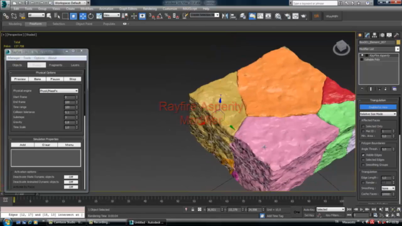This screenshot has width=402, height=226.
Task: Toggle Percent Snap icon
Action: click(x=168, y=16)
